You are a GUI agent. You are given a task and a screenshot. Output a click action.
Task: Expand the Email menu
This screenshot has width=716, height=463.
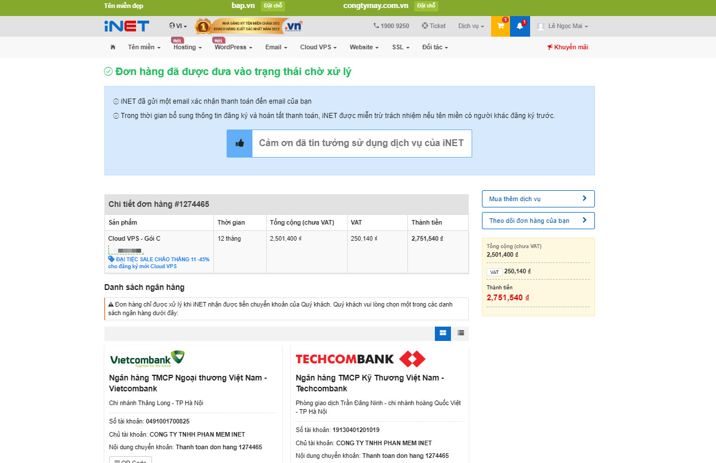coord(276,47)
